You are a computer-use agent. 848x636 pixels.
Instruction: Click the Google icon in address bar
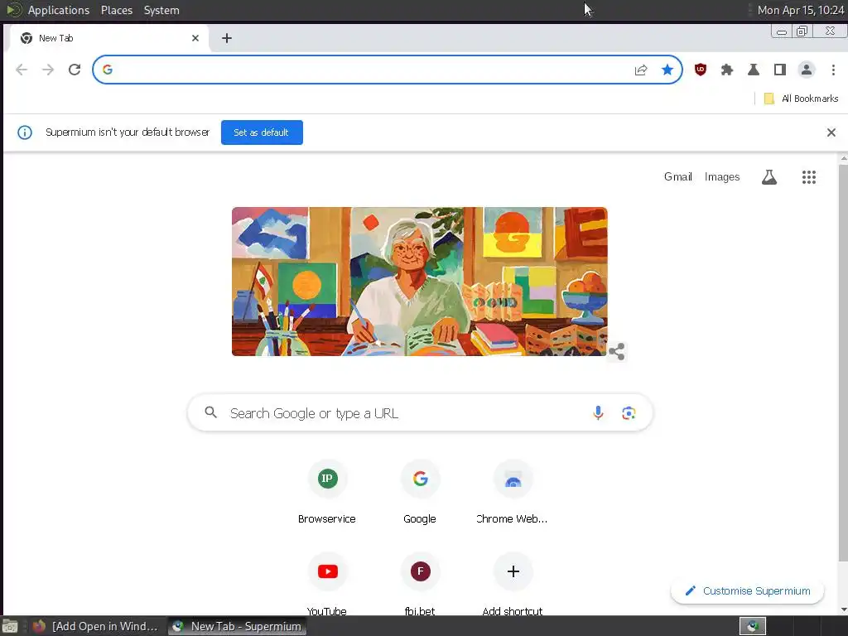(x=108, y=70)
